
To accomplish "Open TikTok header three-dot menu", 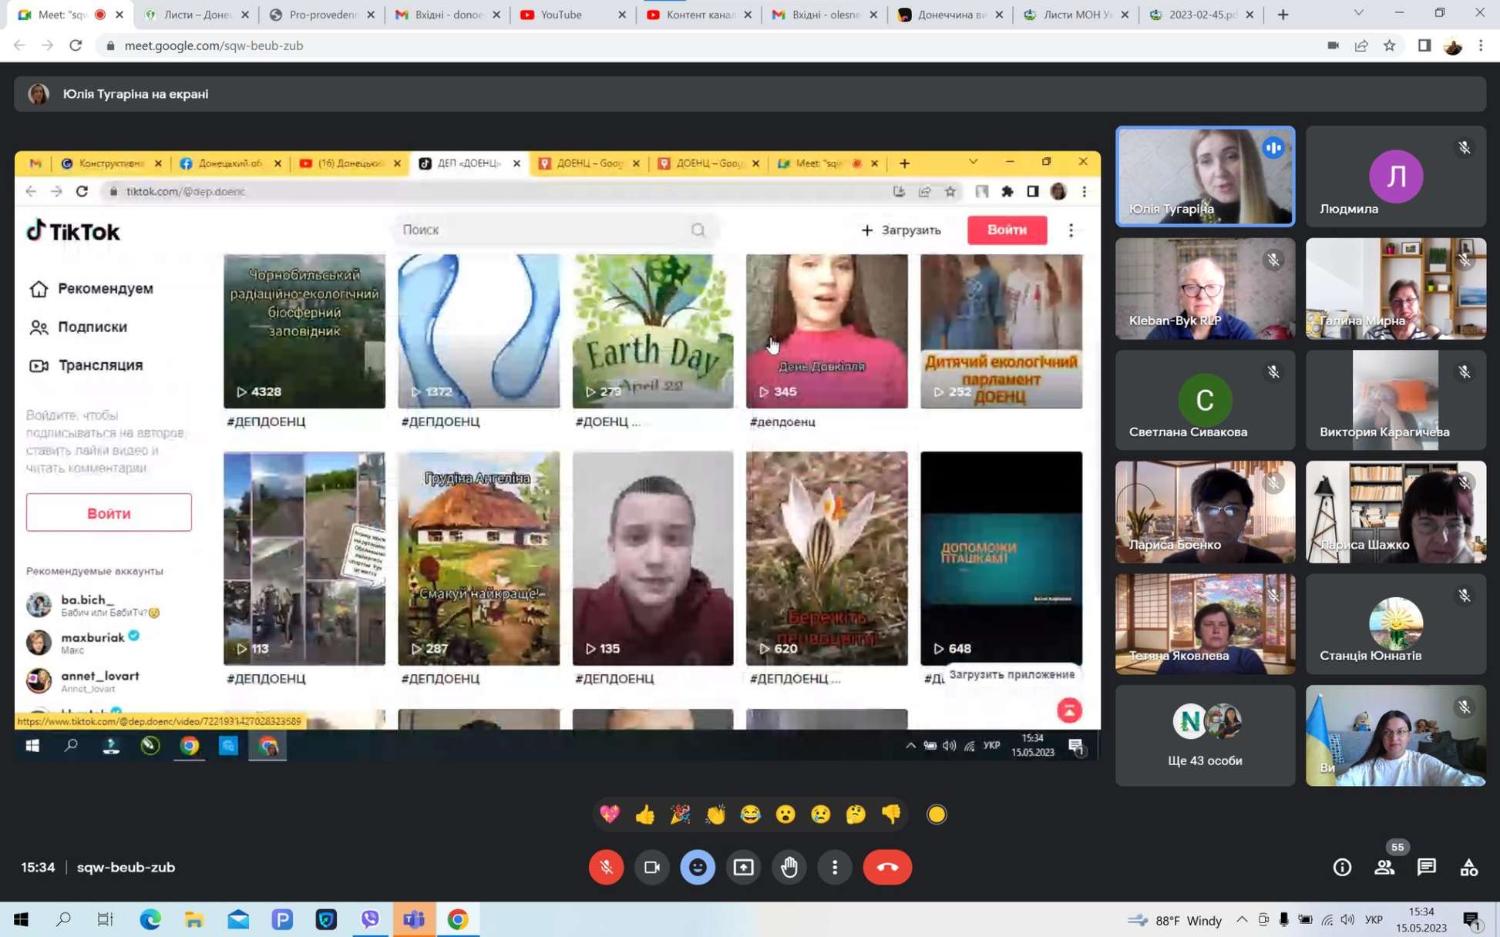I will click(1071, 230).
